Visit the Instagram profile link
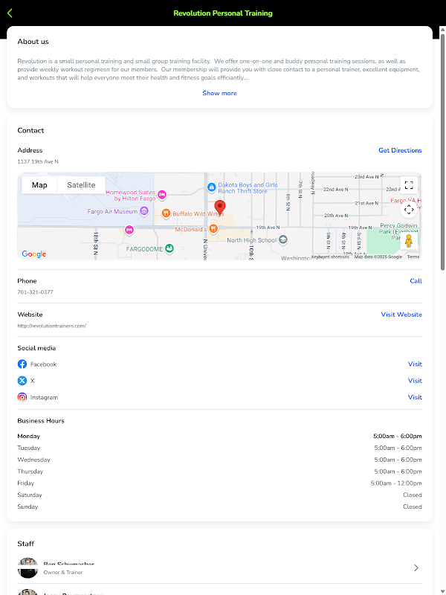The height and width of the screenshot is (595, 446). coord(415,397)
